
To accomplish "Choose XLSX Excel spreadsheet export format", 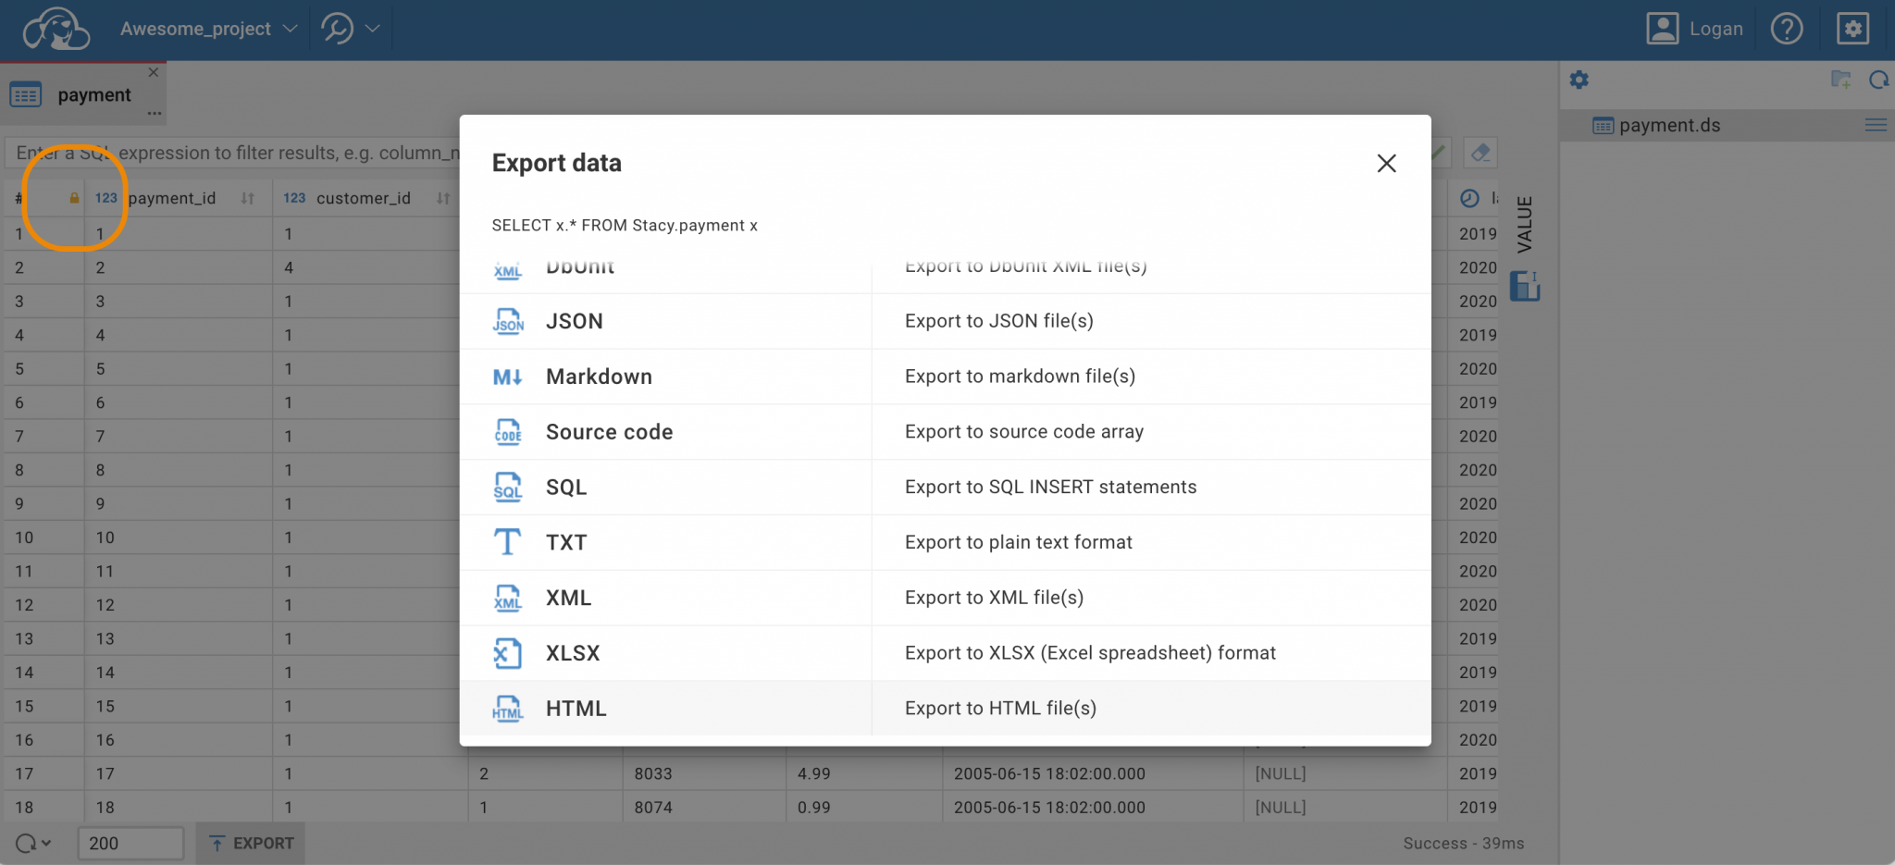I will click(x=574, y=652).
